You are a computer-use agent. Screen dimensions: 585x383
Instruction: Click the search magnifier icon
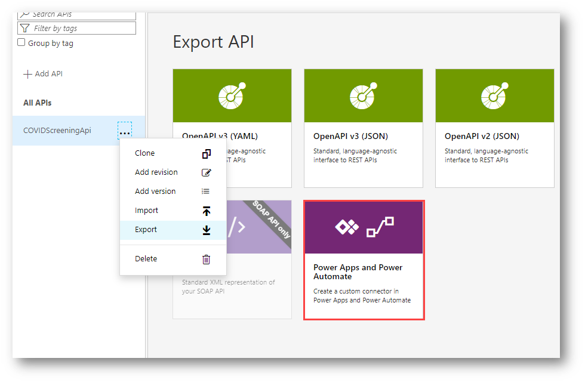click(x=24, y=13)
